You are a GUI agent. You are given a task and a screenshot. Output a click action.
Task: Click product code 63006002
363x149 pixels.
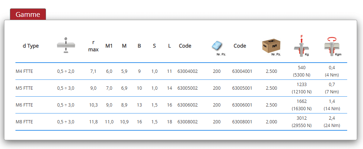(187, 105)
